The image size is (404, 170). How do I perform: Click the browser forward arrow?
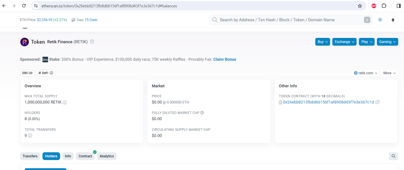point(14,6)
